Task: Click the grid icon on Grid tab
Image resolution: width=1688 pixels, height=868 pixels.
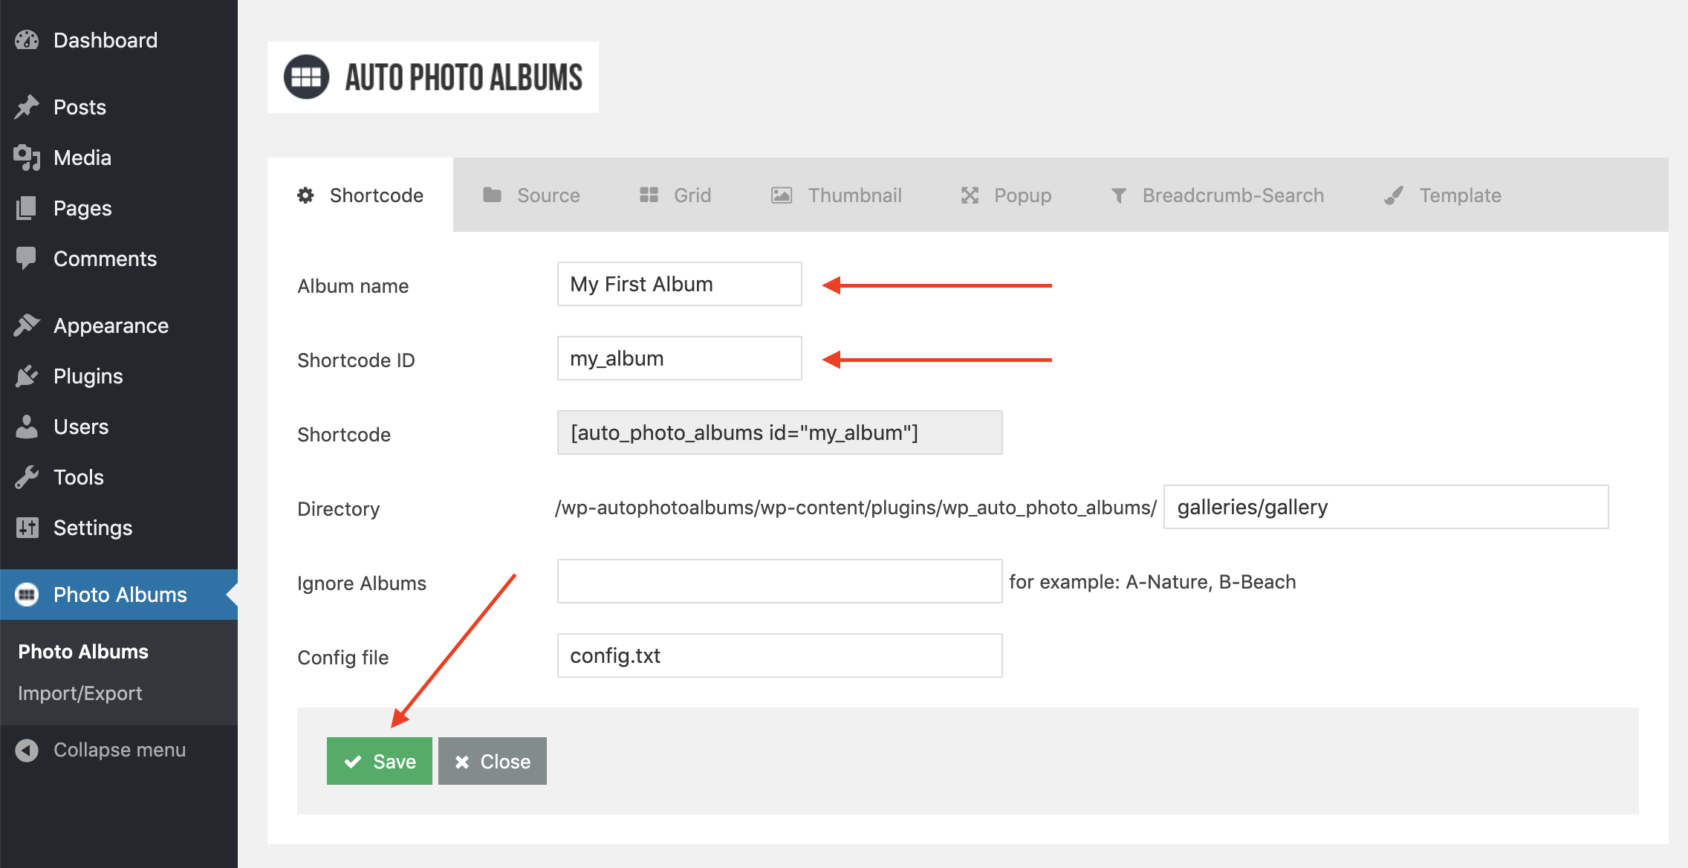Action: (x=649, y=195)
